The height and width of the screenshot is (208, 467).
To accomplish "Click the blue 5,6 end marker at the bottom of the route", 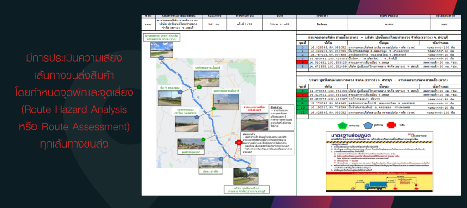I will pos(249,168).
